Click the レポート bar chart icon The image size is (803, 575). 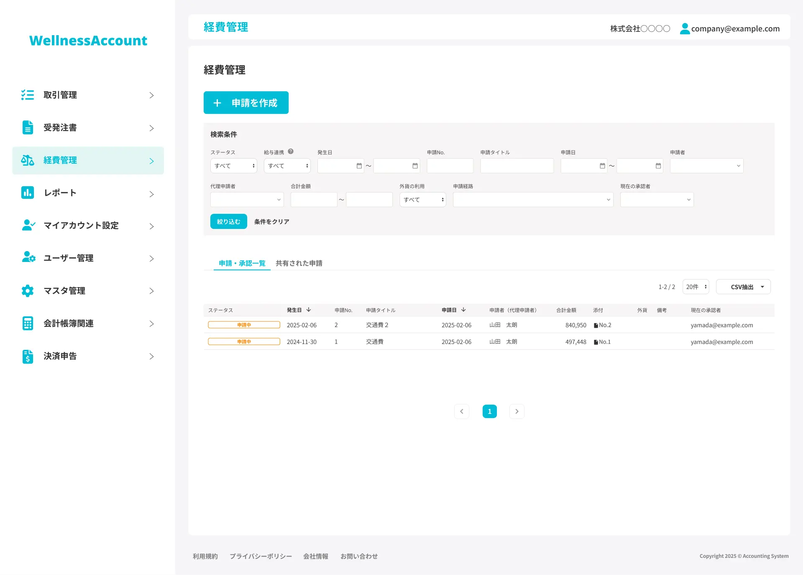pyautogui.click(x=28, y=193)
